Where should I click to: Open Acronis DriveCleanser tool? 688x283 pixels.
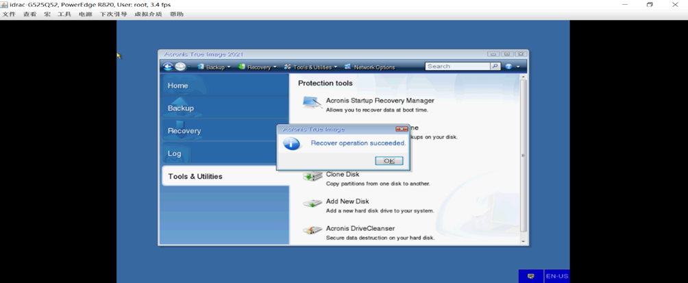tap(360, 229)
